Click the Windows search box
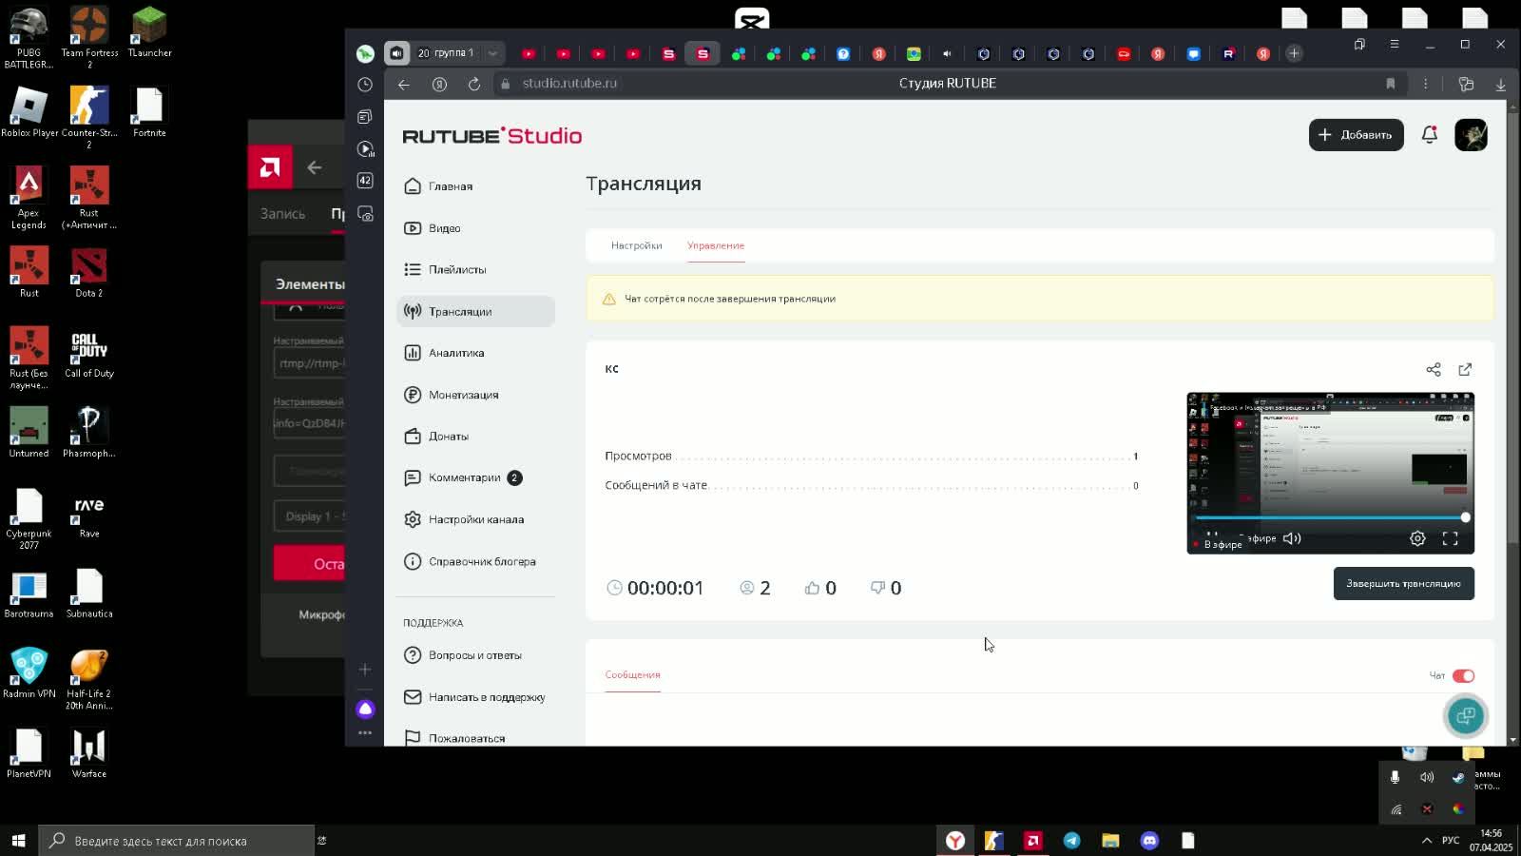This screenshot has width=1521, height=856. click(x=177, y=841)
